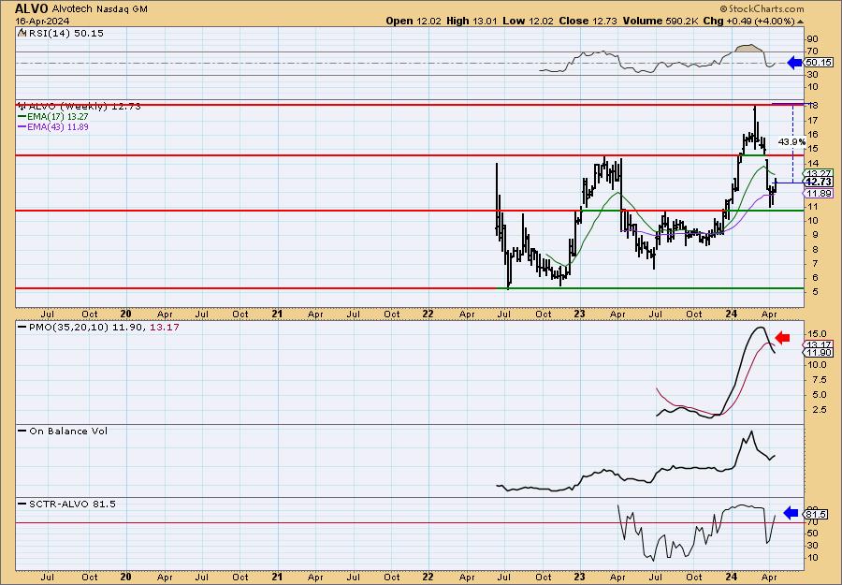This screenshot has height=585, width=842.
Task: Click the 12.73 last price tag on the price scale
Action: (819, 183)
